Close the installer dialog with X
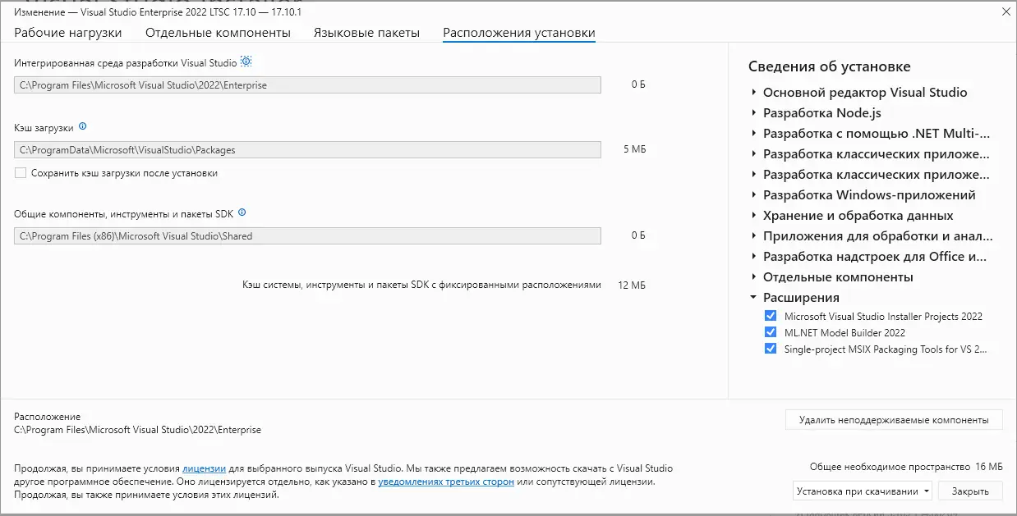 coord(1005,11)
